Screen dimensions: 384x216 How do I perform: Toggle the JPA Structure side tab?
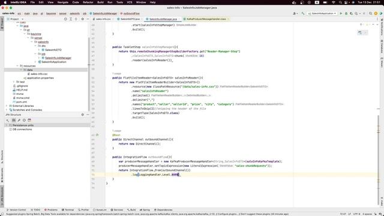(2, 197)
